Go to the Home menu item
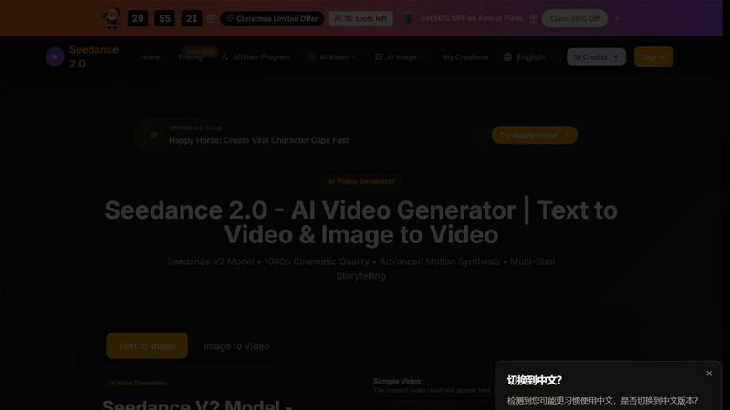The image size is (730, 410). (x=151, y=57)
